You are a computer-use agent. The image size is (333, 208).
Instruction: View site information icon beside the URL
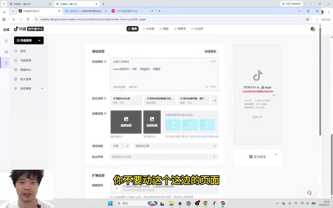click(36, 19)
